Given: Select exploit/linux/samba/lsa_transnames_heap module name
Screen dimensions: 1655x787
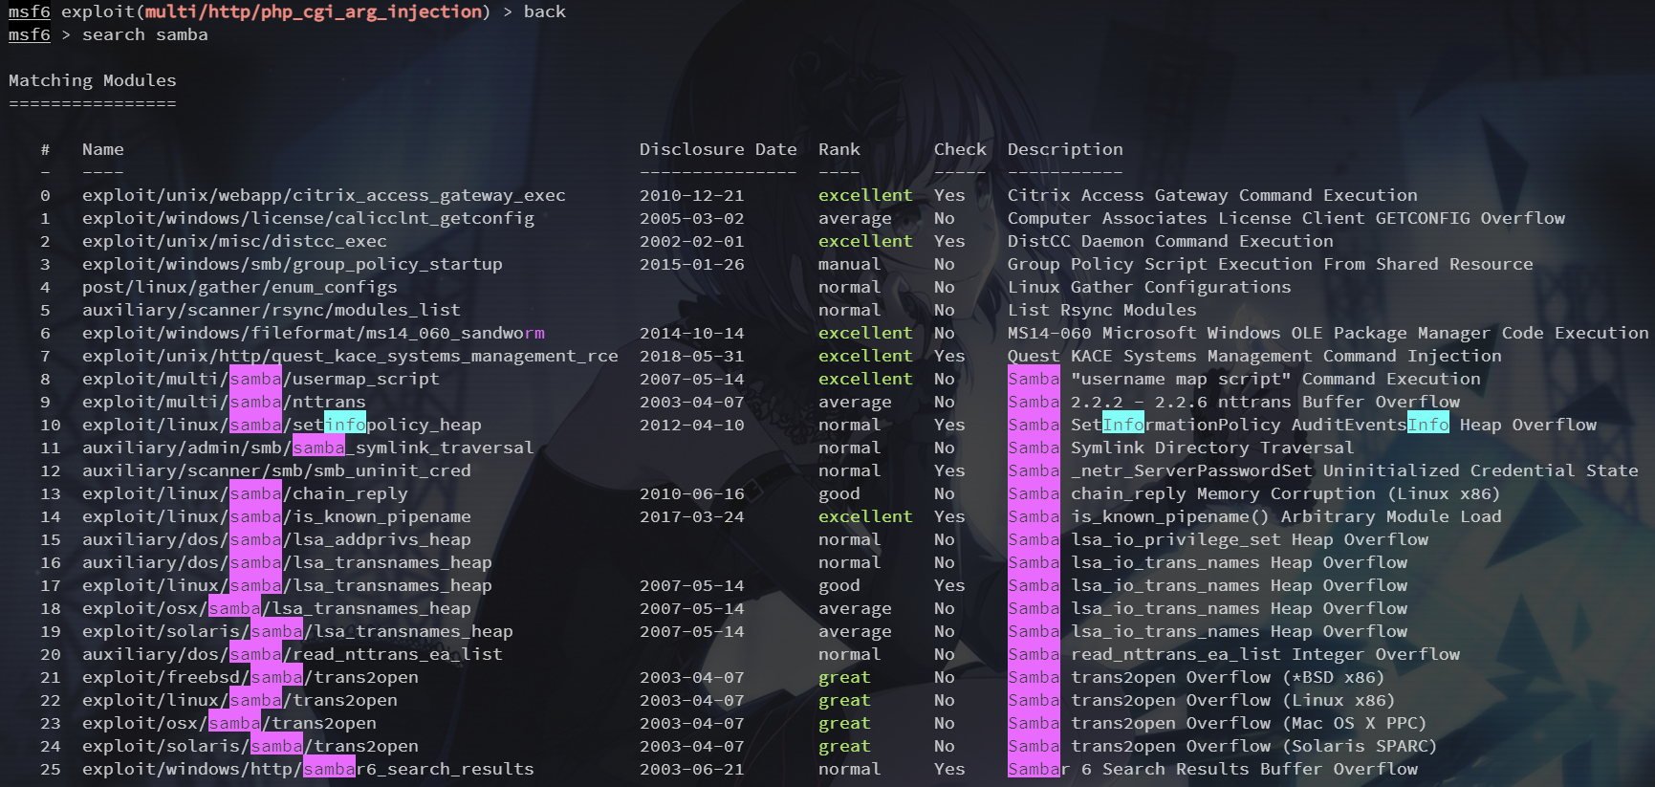Looking at the screenshot, I should [x=287, y=585].
